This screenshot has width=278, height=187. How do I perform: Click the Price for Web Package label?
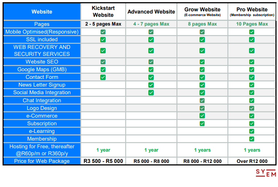(42, 161)
